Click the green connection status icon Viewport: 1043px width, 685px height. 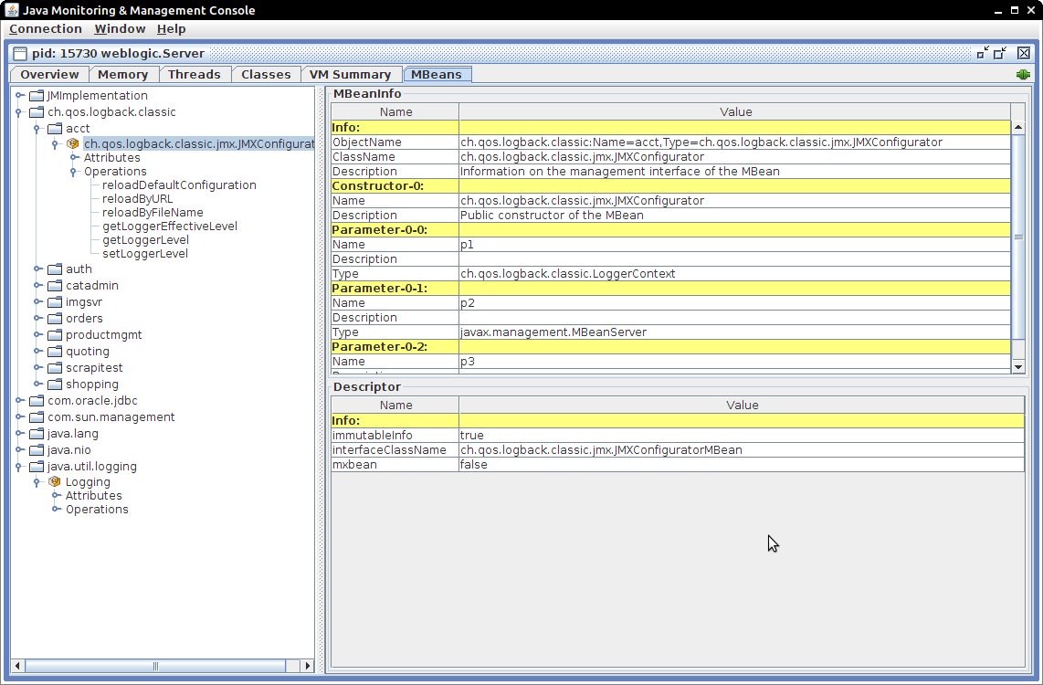(1023, 75)
